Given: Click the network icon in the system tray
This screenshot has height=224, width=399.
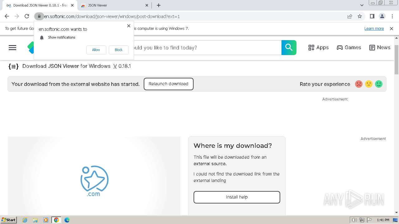Looking at the screenshot, I should click(x=362, y=220).
